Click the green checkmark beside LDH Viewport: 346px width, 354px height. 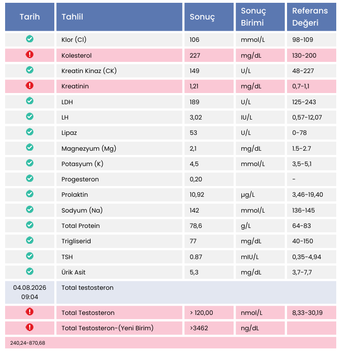[30, 101]
